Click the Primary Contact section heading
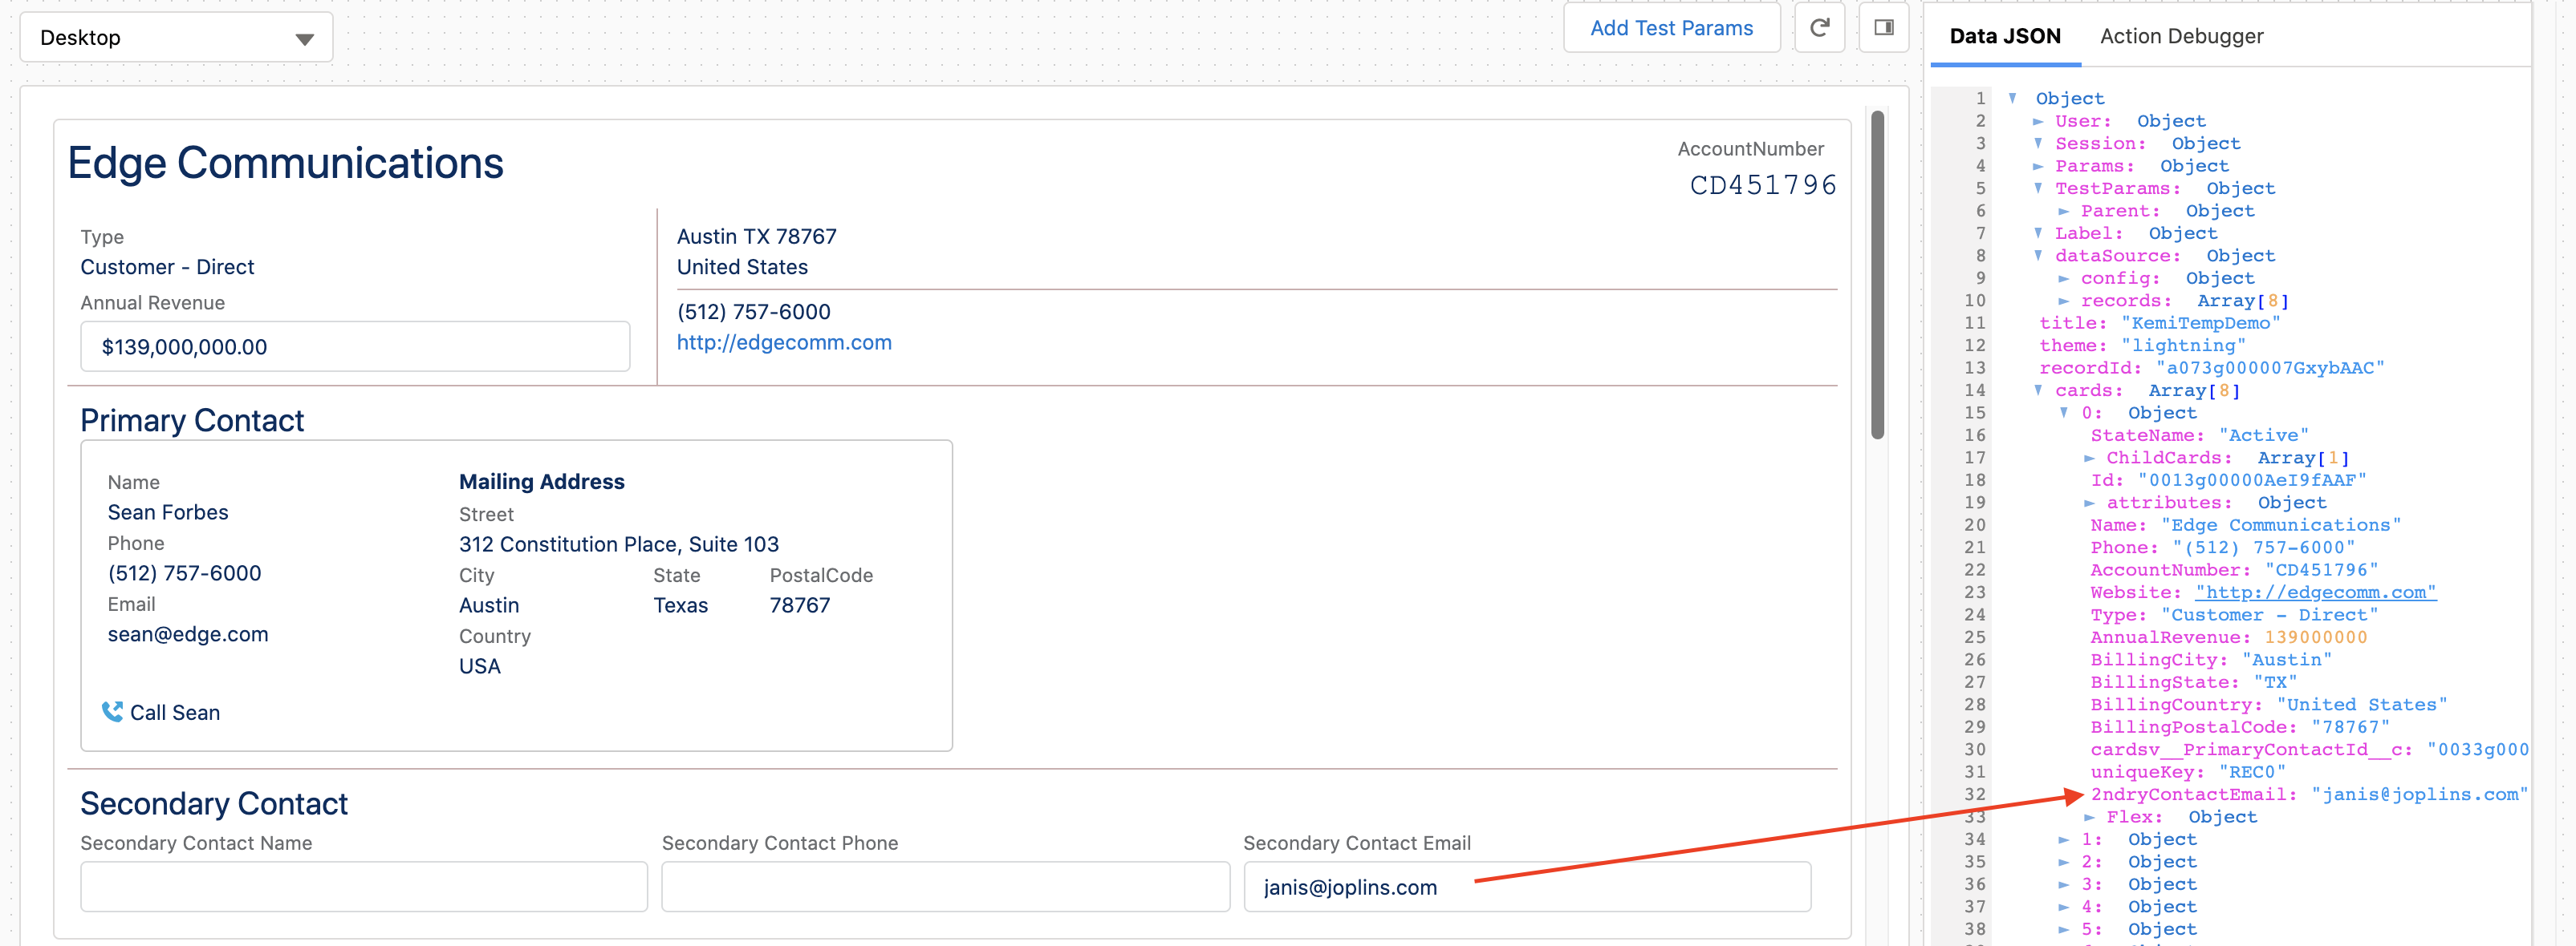Image resolution: width=2576 pixels, height=946 pixels. (x=192, y=421)
